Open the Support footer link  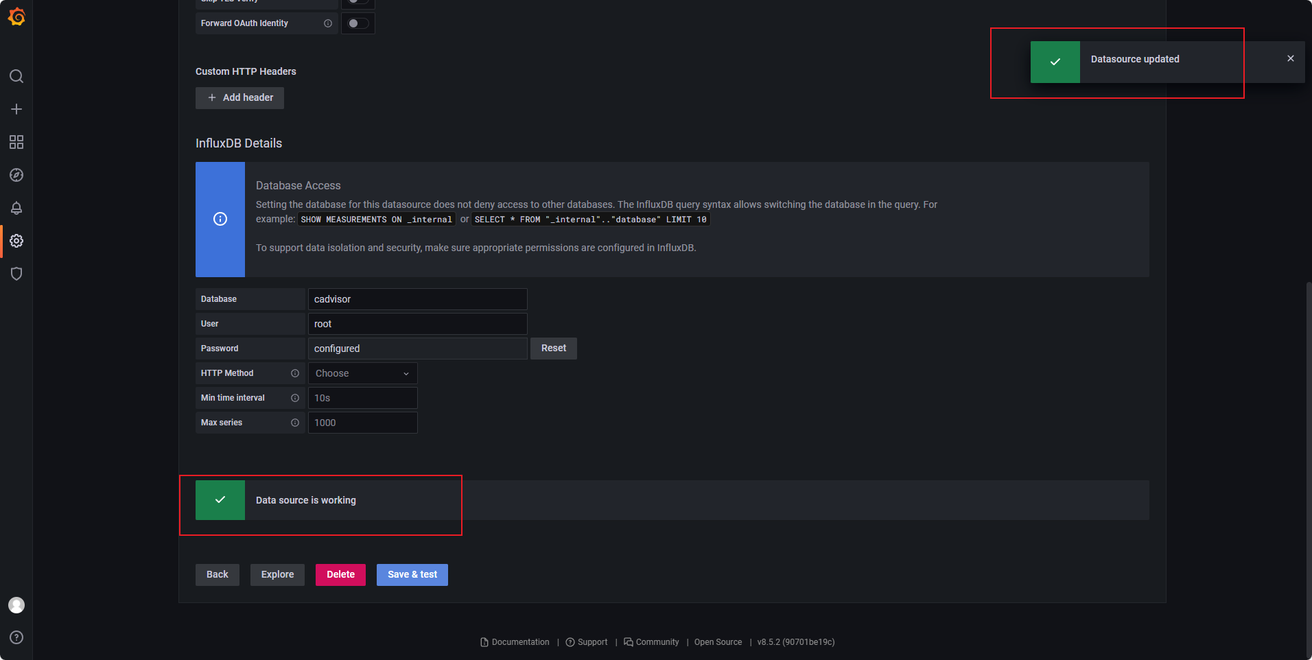pyautogui.click(x=587, y=642)
